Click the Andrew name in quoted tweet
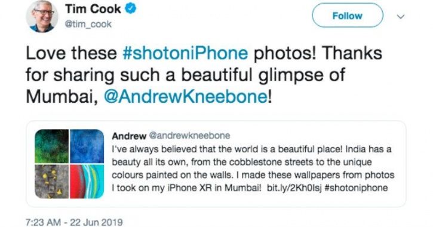Screen dimensions: 433x227 (x=129, y=136)
